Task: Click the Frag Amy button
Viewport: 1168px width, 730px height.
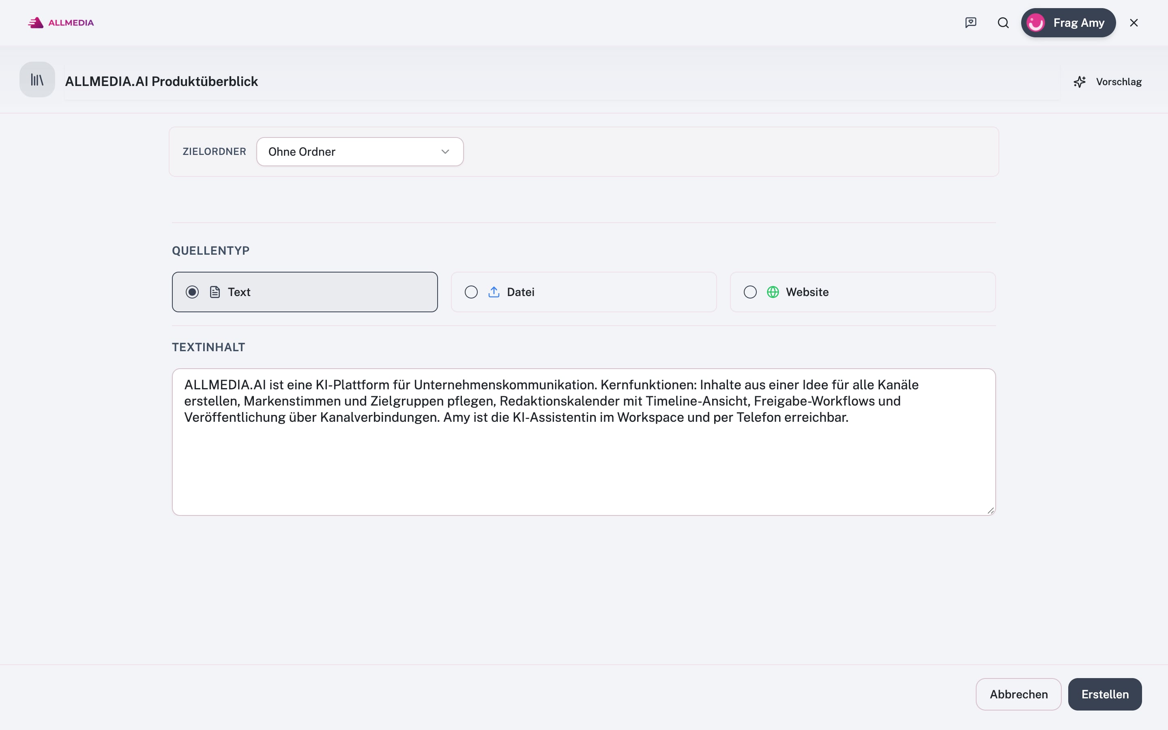Action: [1068, 23]
